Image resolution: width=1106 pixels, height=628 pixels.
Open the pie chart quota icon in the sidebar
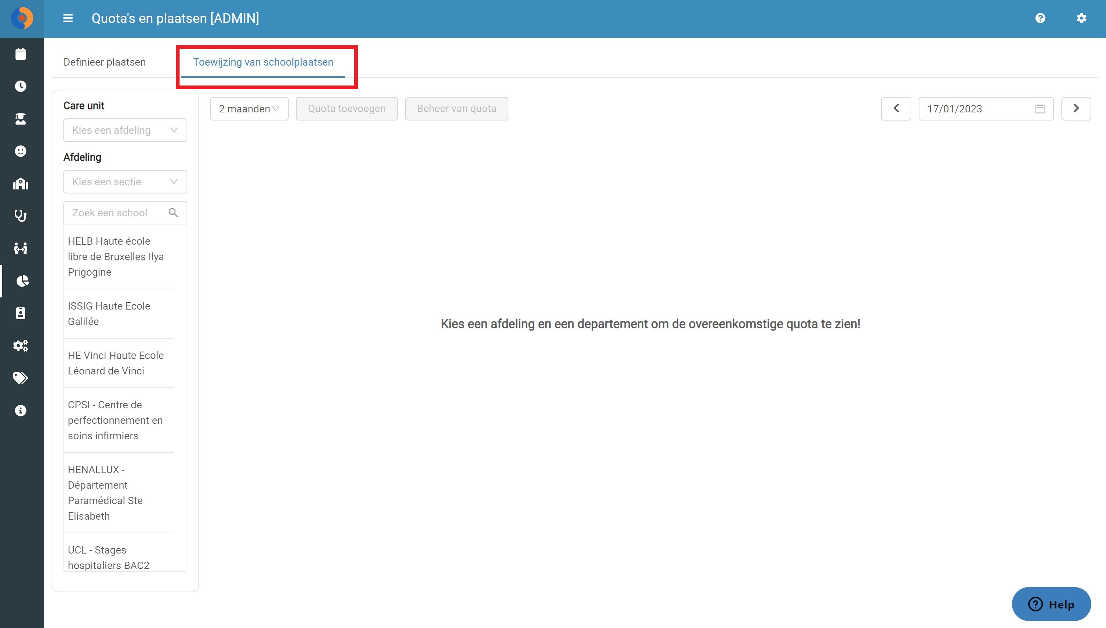coord(22,281)
